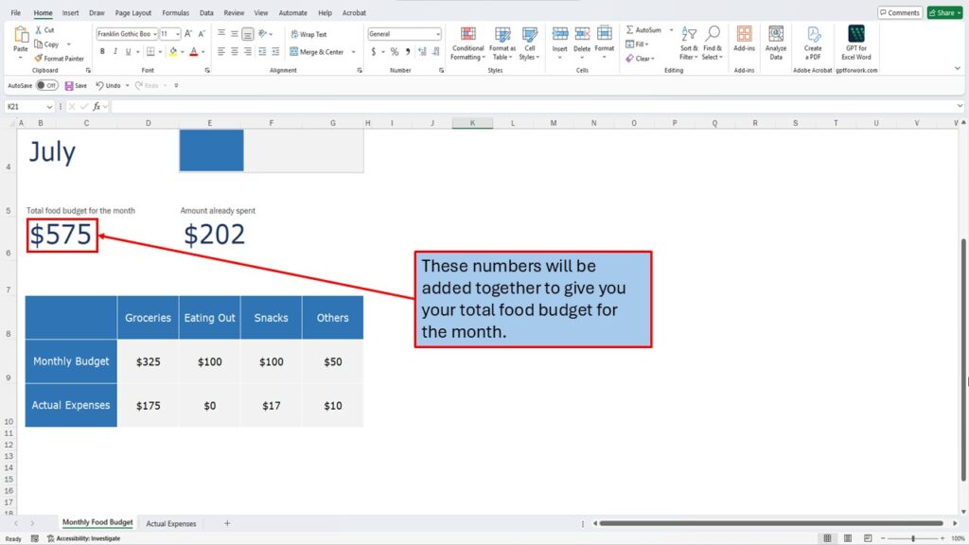Viewport: 969px width, 545px height.
Task: Click the Sort & Filter icon
Action: 689,44
